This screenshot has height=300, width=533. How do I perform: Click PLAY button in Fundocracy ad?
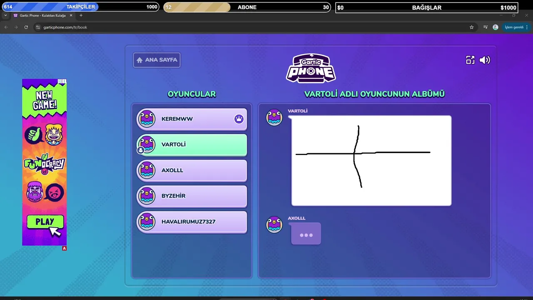45,222
